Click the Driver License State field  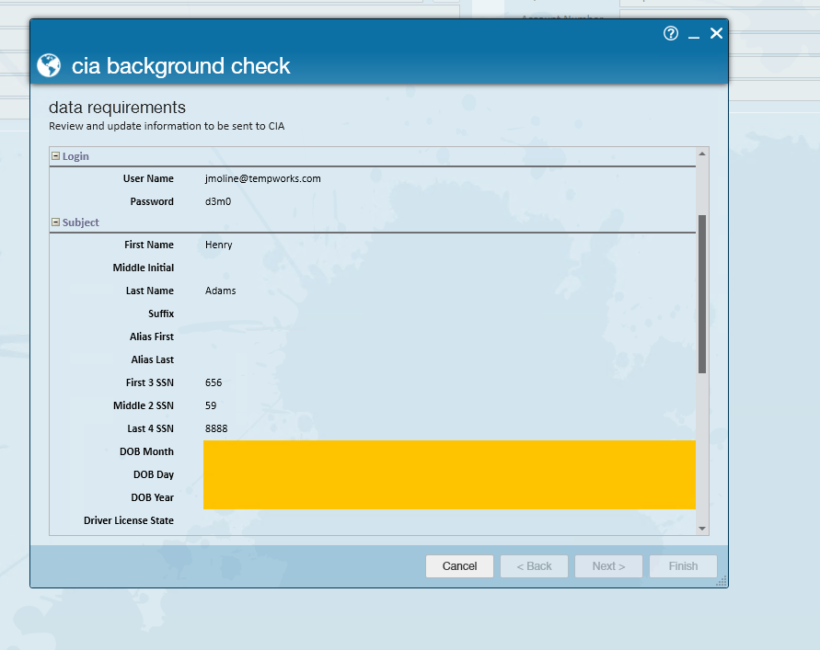point(450,520)
